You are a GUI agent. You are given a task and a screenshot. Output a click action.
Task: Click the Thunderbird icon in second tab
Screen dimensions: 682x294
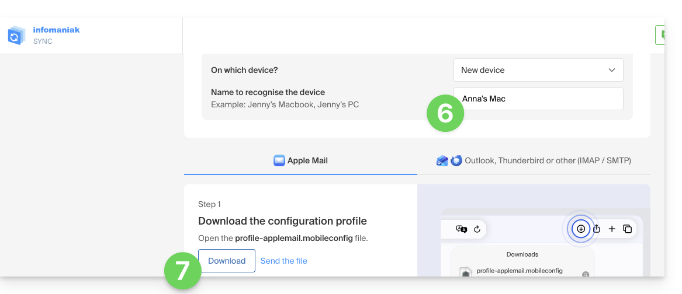tap(456, 160)
